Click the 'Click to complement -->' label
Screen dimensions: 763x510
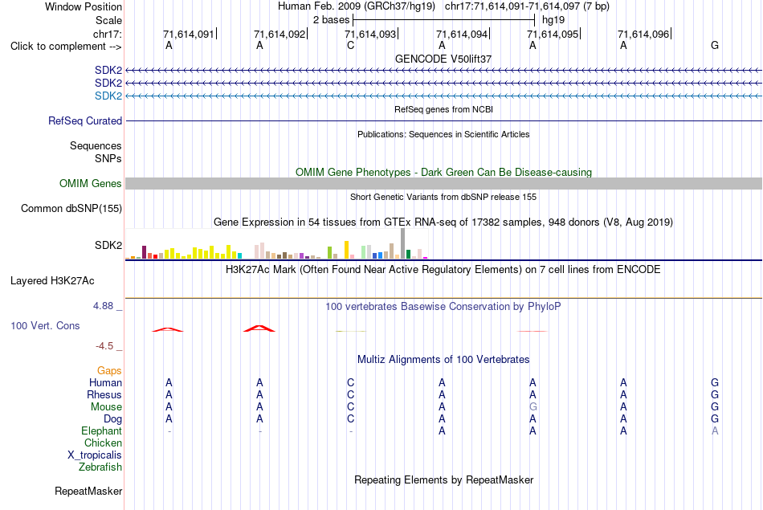66,47
